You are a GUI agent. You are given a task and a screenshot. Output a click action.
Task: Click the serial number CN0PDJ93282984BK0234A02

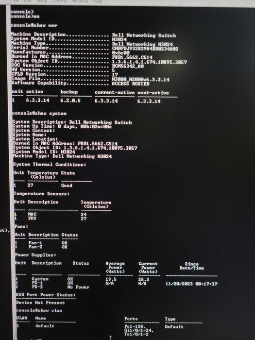coord(145,49)
